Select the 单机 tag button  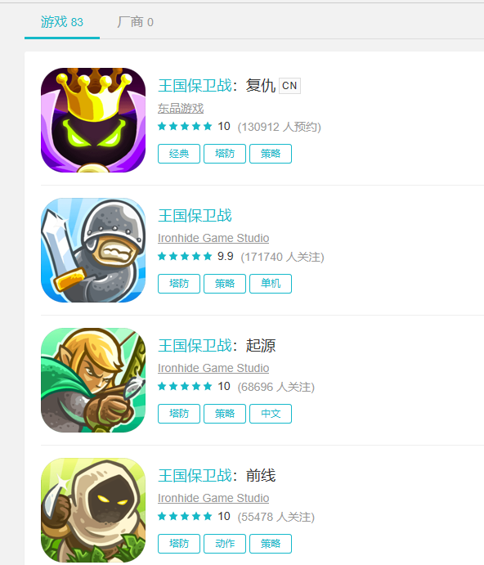pyautogui.click(x=271, y=284)
